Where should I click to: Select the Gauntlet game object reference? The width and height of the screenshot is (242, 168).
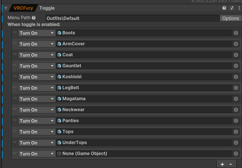pos(144,66)
